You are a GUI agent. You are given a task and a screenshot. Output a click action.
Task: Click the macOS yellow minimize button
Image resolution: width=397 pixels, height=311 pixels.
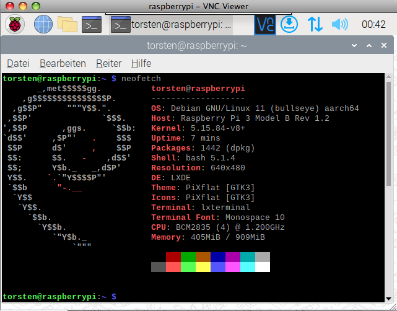point(23,6)
